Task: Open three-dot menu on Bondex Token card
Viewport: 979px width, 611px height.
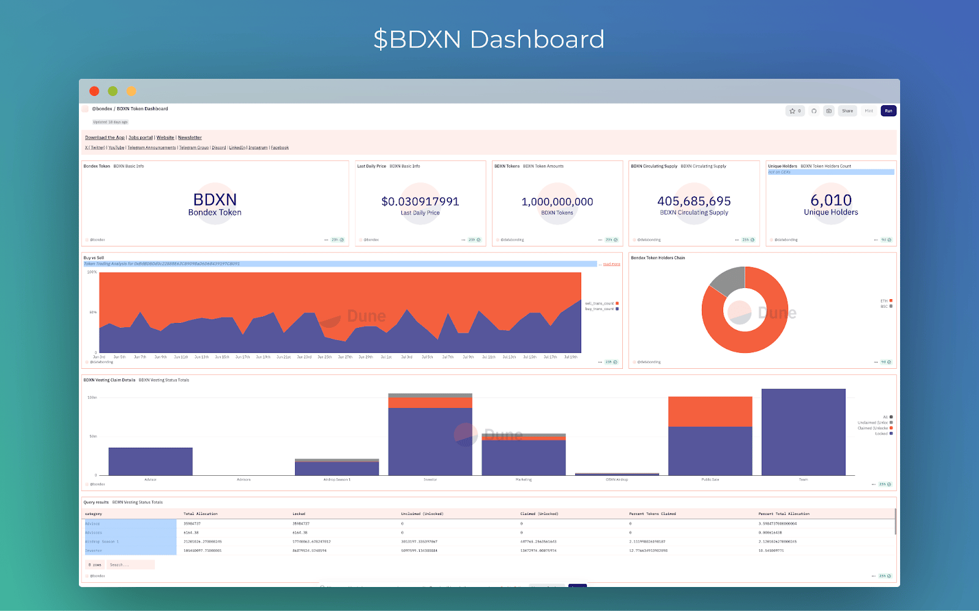Action: click(x=326, y=240)
